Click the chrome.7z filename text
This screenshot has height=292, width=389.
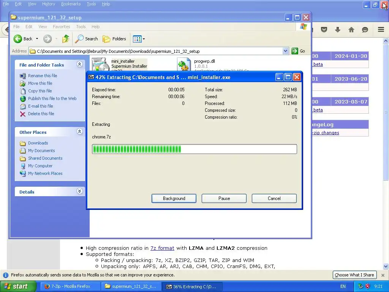click(x=101, y=137)
